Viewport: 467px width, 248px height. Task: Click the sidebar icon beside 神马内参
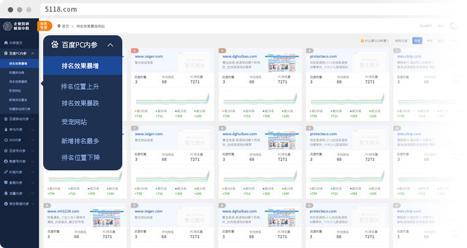(x=6, y=129)
